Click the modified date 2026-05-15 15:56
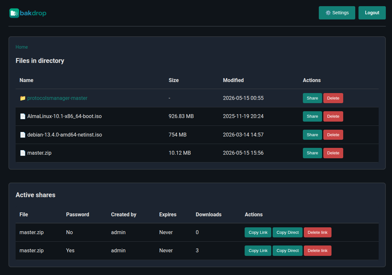392x275 pixels. 243,153
